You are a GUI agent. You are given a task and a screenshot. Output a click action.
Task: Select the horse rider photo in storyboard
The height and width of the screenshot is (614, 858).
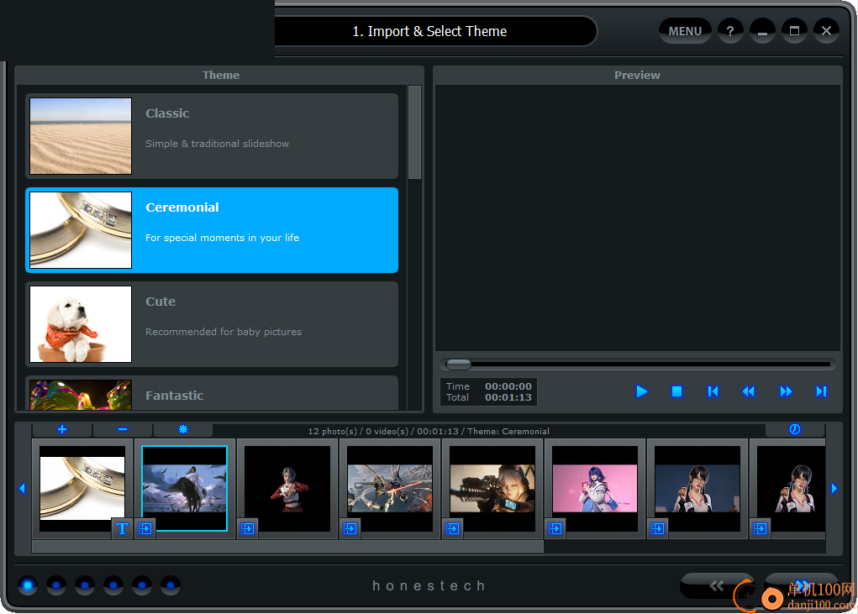pos(184,488)
